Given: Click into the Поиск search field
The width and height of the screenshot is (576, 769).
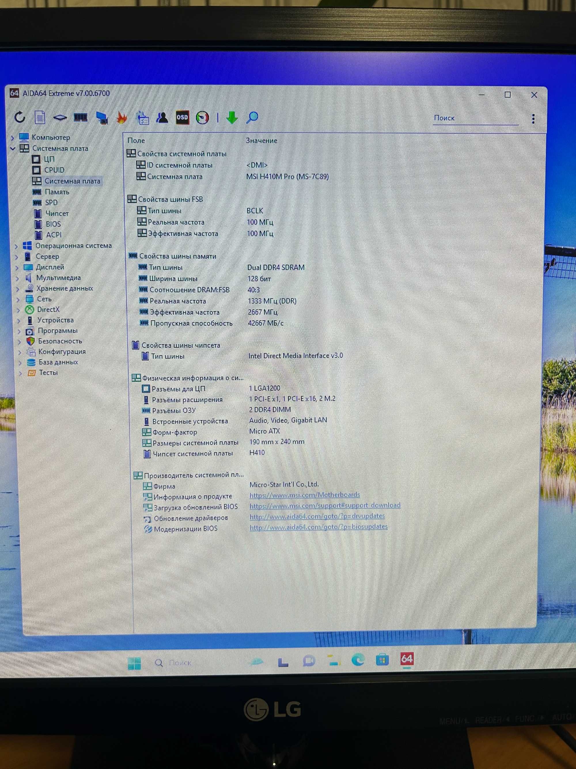Looking at the screenshot, I should (475, 118).
